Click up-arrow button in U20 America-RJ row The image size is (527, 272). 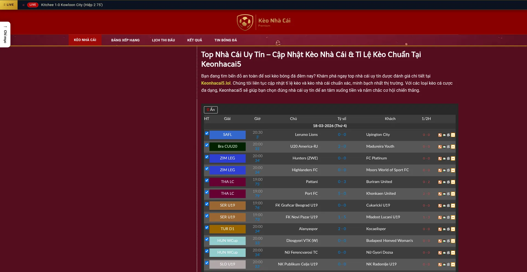tap(453, 147)
